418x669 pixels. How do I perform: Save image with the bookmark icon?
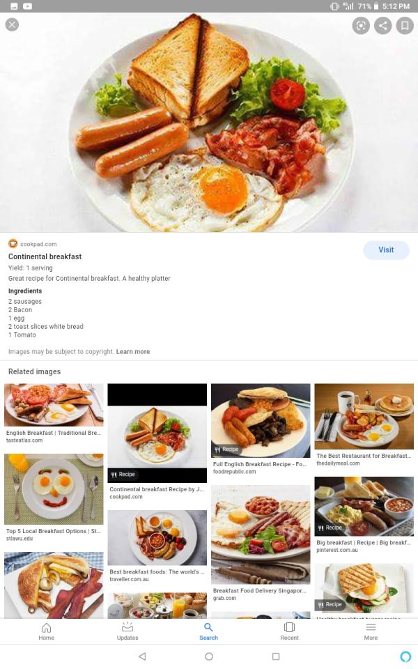(405, 26)
